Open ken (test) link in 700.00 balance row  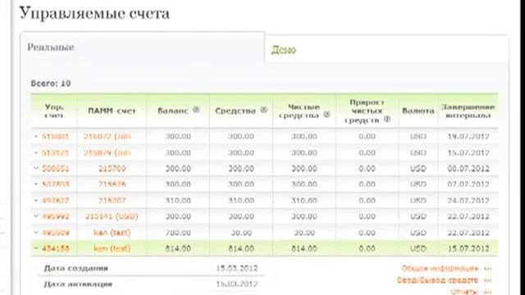point(112,233)
